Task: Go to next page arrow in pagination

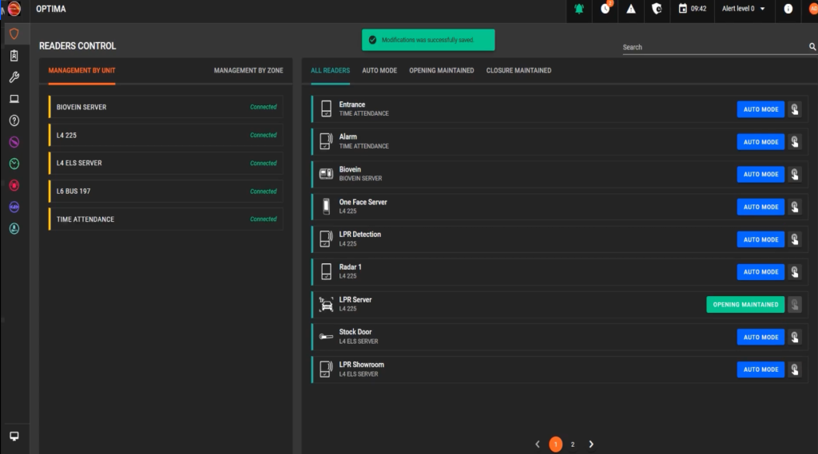Action: [591, 444]
